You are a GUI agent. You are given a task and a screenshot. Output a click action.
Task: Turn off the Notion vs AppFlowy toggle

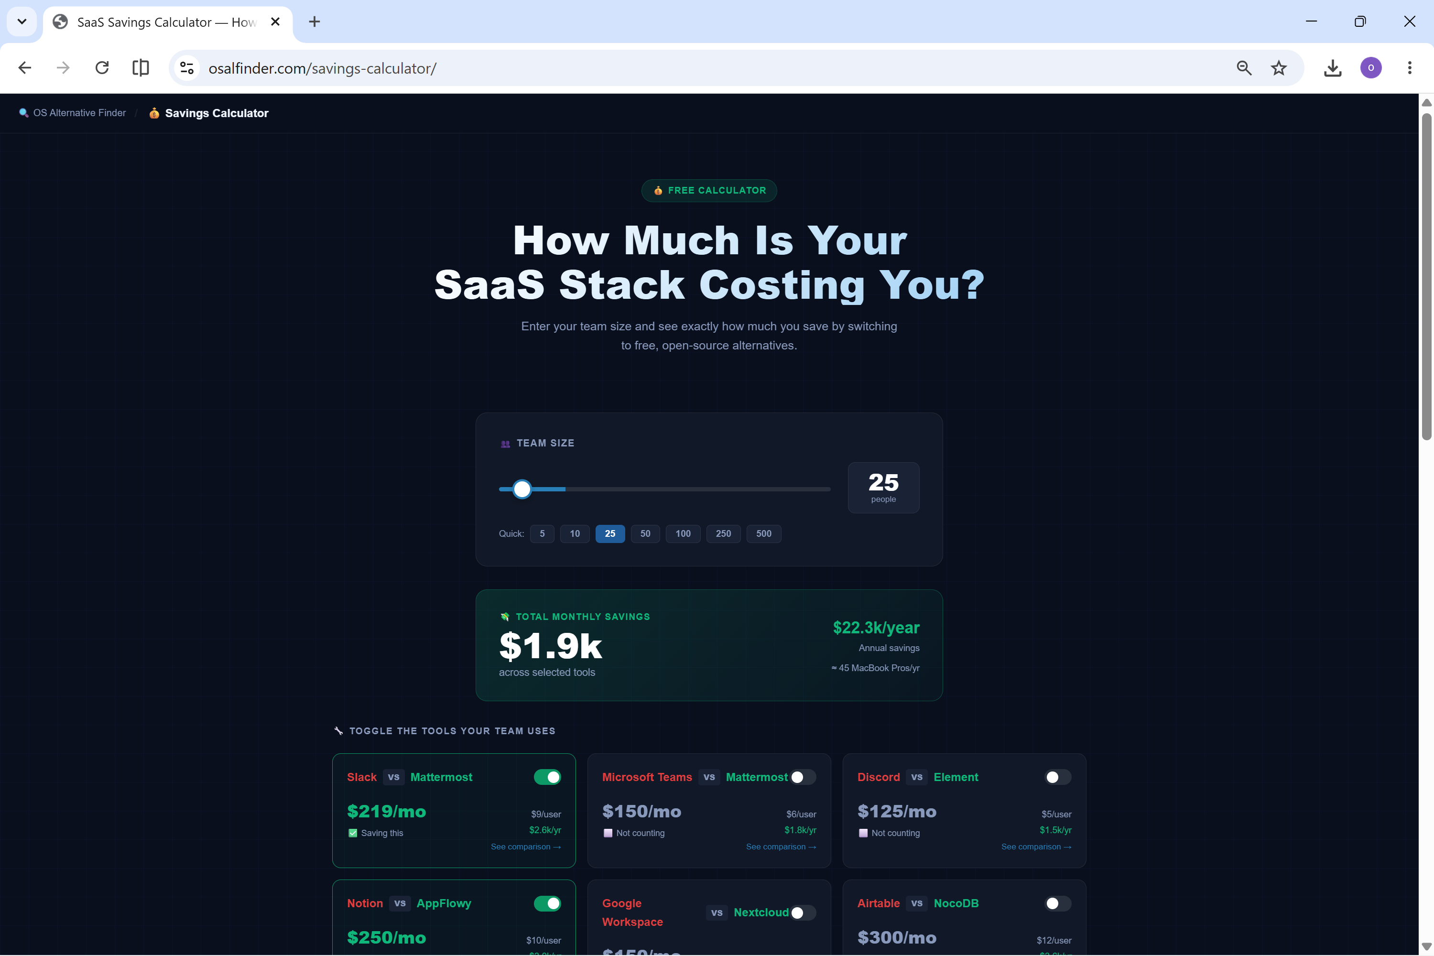pyautogui.click(x=547, y=903)
